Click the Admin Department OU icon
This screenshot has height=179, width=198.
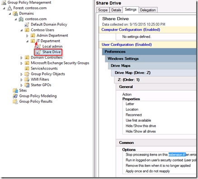(x=33, y=36)
